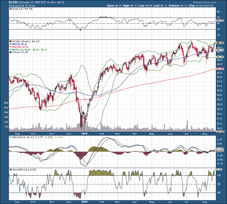This screenshot has height=204, width=227.
Task: Click the Wm%R '-20' level label
Action: (219, 175)
